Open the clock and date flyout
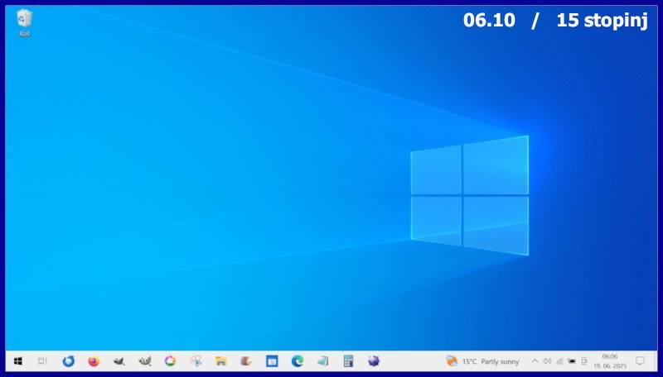663x377 pixels. pos(610,361)
